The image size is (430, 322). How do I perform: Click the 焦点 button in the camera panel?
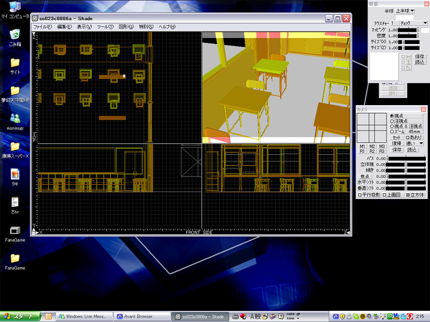[x=365, y=177]
